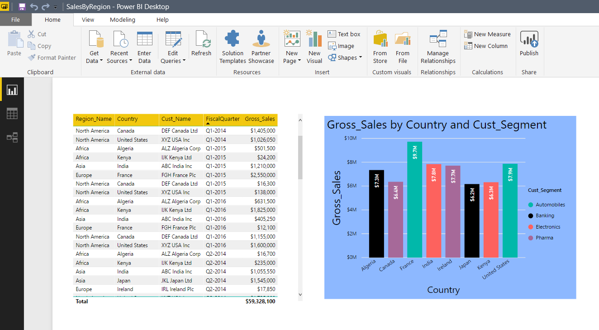The height and width of the screenshot is (330, 599).
Task: Open the Relationships view in left sidebar
Action: click(x=12, y=137)
